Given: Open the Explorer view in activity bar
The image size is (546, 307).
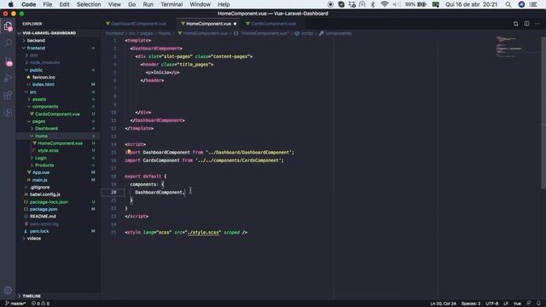Looking at the screenshot, I should pos(8,26).
